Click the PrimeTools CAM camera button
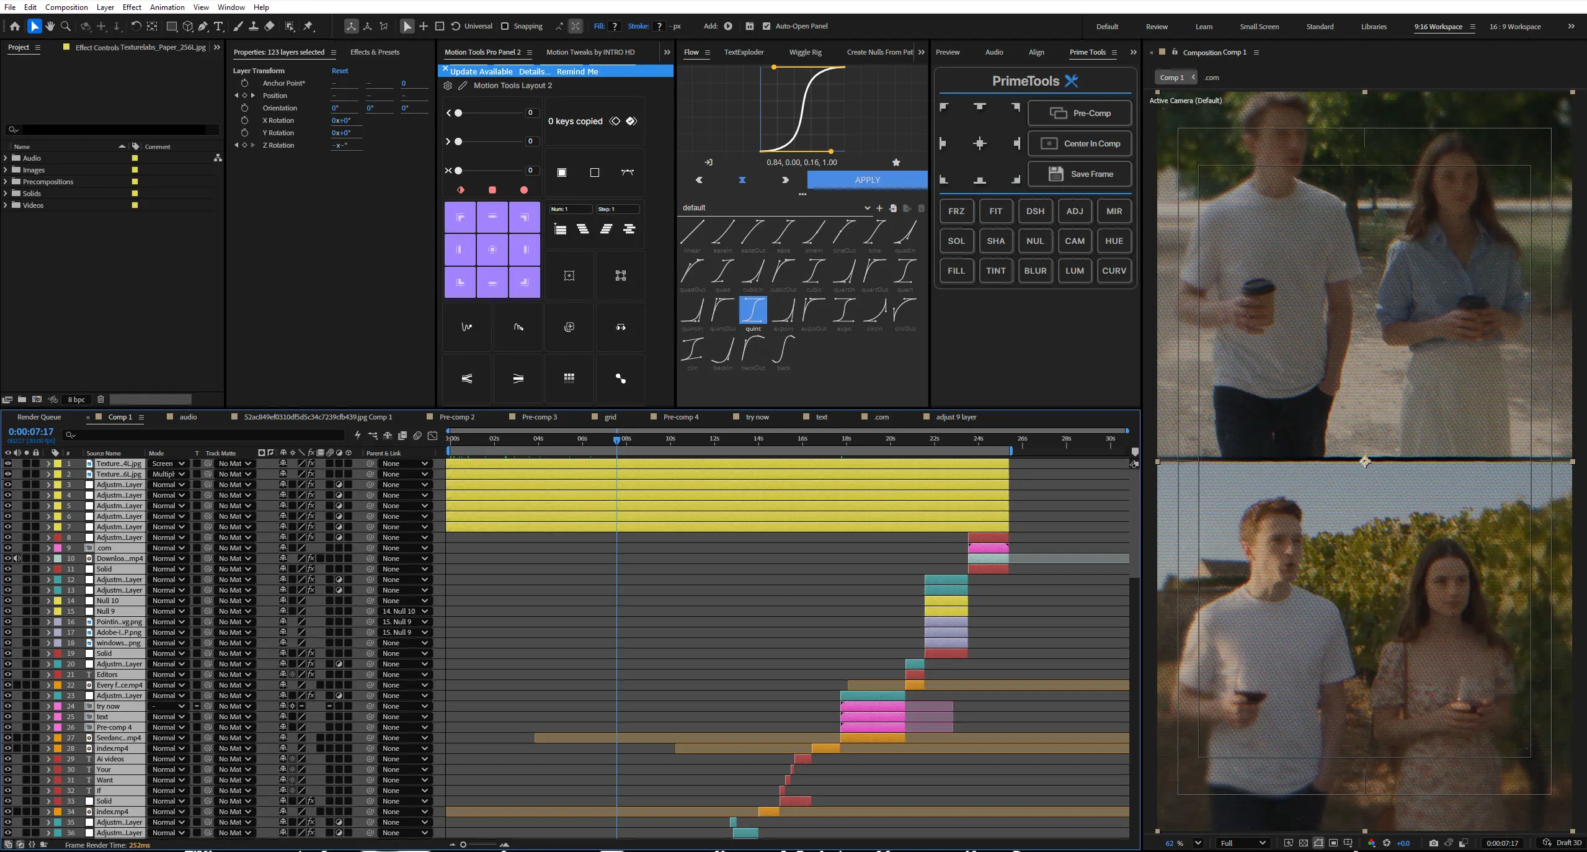1587x852 pixels. click(x=1075, y=241)
